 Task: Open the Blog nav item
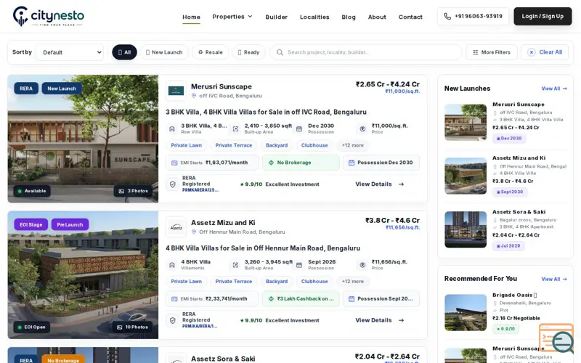click(x=349, y=17)
